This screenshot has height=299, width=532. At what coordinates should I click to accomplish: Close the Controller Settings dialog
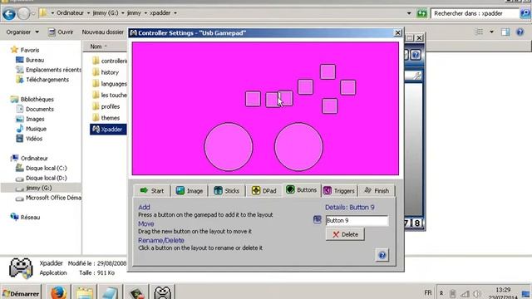(x=397, y=33)
